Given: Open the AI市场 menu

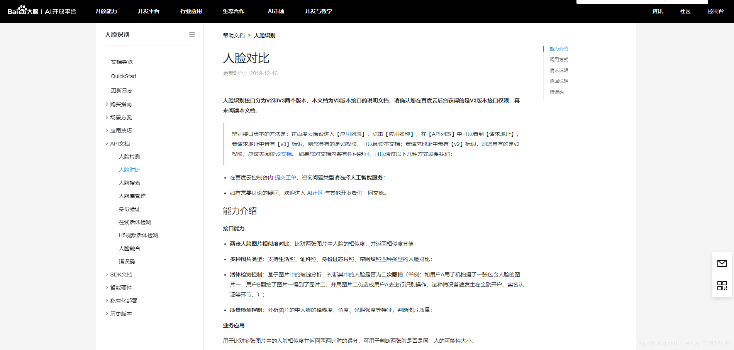Looking at the screenshot, I should tap(276, 11).
